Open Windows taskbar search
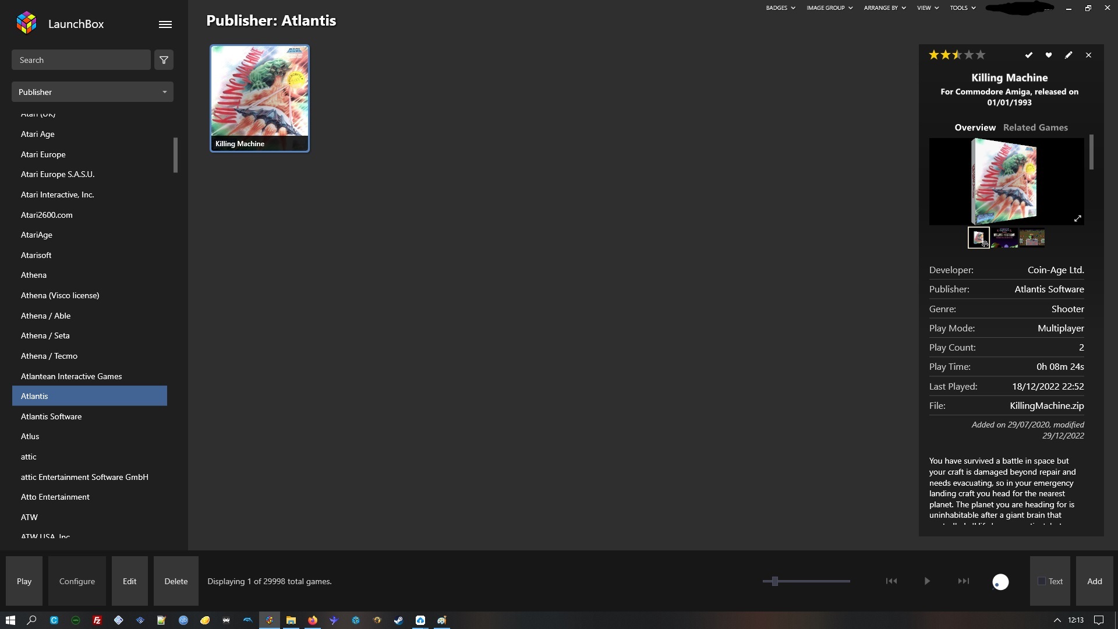The width and height of the screenshot is (1118, 629). point(32,620)
